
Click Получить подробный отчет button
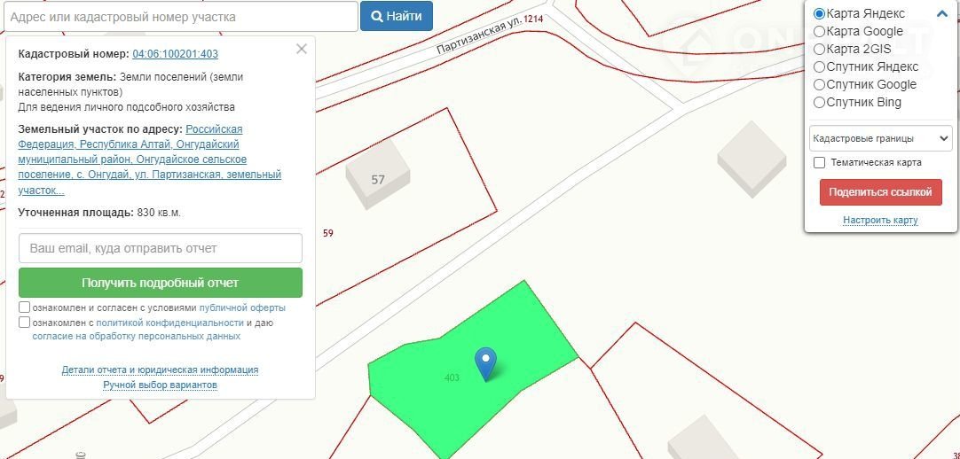(x=161, y=283)
